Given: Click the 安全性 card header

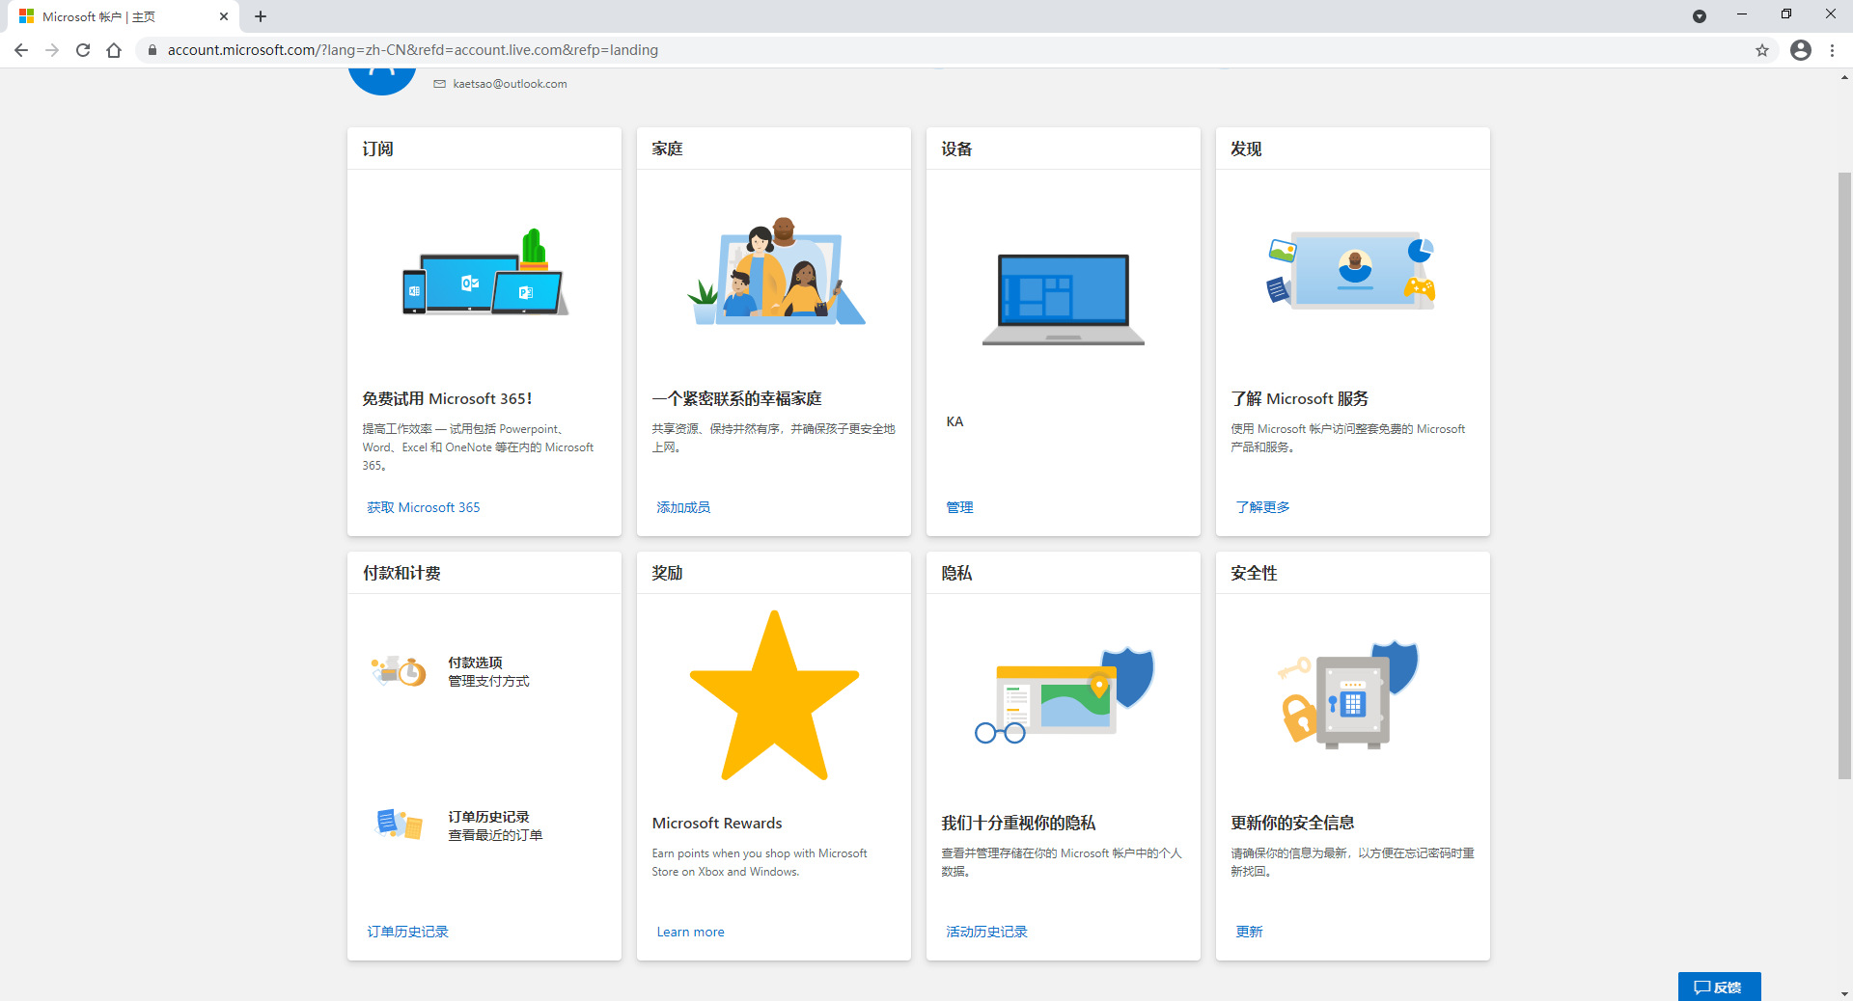Looking at the screenshot, I should 1353,573.
